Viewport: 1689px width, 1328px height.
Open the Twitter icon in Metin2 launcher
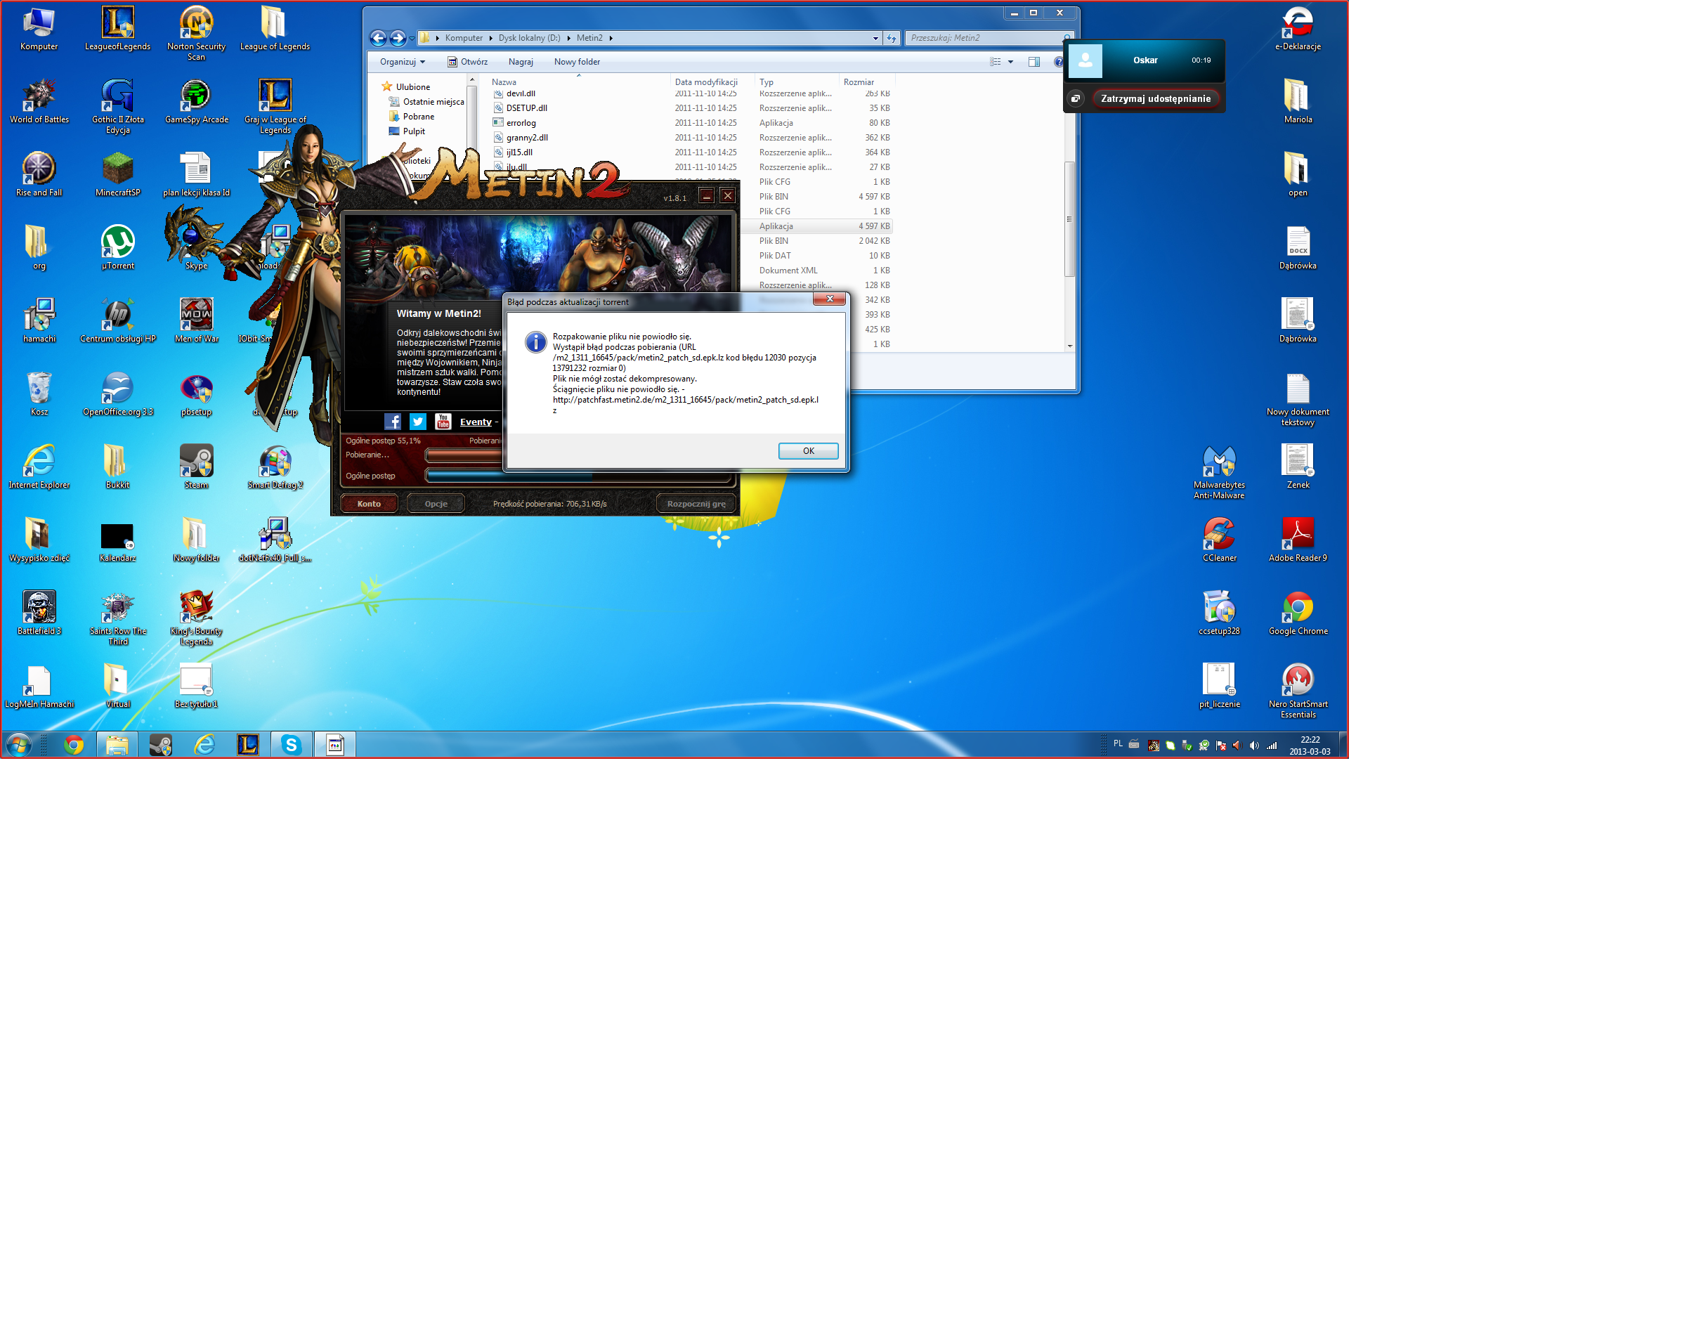418,422
